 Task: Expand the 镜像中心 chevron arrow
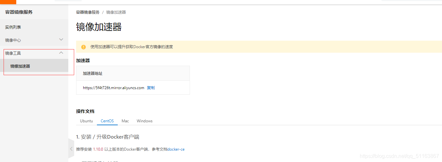click(x=61, y=39)
